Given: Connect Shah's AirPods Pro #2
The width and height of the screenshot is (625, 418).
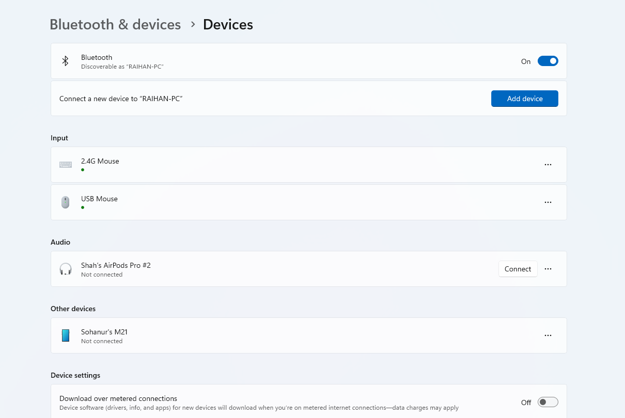Looking at the screenshot, I should pos(518,269).
